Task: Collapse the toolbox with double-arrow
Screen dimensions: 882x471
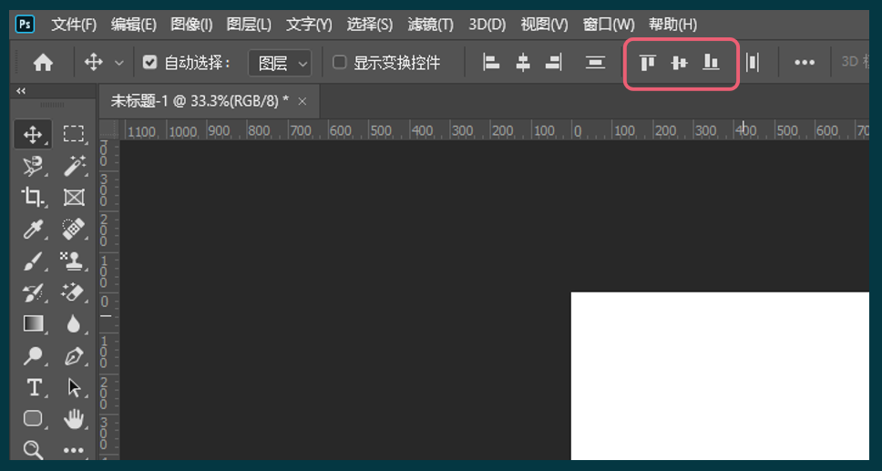Action: [21, 91]
